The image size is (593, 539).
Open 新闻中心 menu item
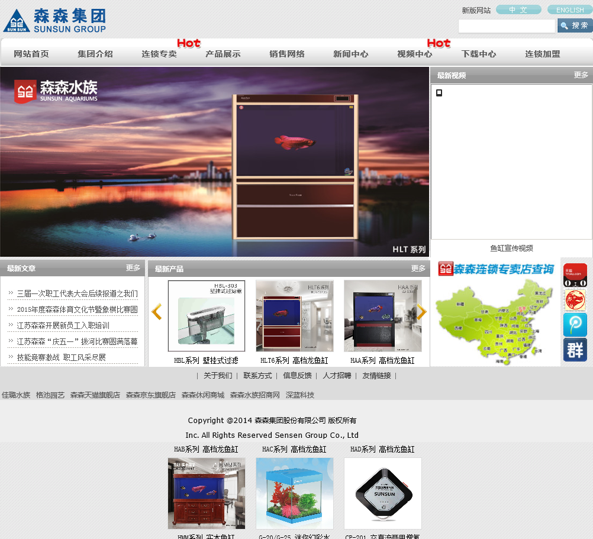[x=351, y=54]
